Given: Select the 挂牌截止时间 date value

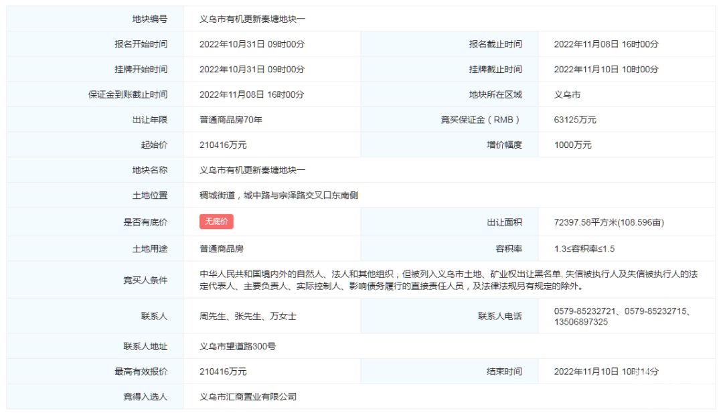Looking at the screenshot, I should (x=606, y=70).
